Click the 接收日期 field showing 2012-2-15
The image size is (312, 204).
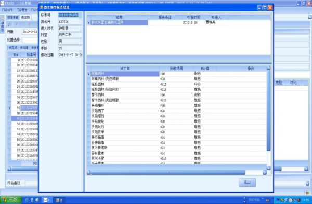[x=70, y=55]
